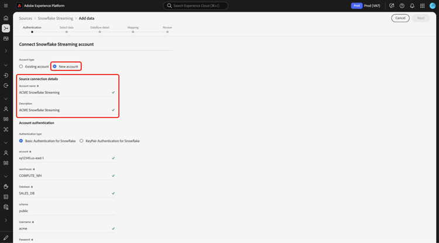
Task: Click the Username field showing acme
Action: [x=67, y=229]
